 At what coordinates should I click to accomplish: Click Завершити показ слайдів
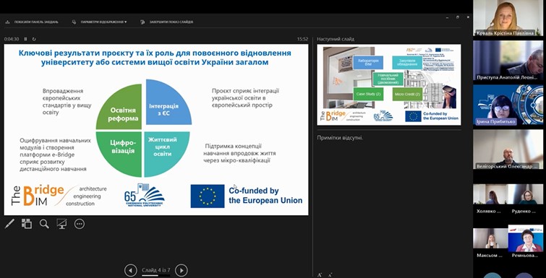tap(166, 22)
